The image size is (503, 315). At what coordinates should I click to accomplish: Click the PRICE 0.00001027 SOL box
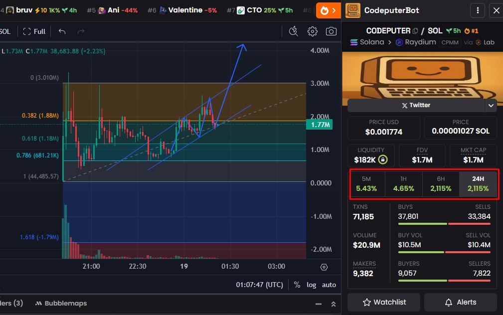[x=460, y=128]
